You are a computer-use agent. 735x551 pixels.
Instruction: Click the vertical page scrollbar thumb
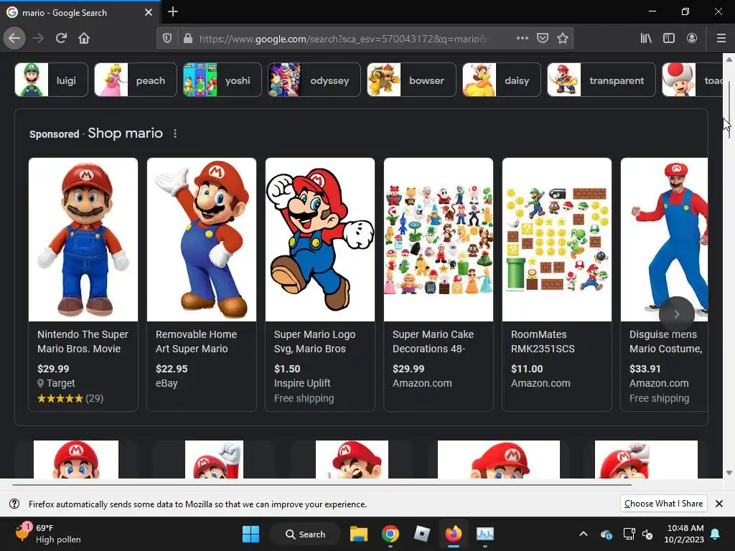[x=729, y=109]
